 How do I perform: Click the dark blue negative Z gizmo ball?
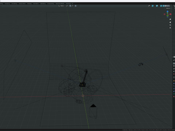click(x=167, y=17)
